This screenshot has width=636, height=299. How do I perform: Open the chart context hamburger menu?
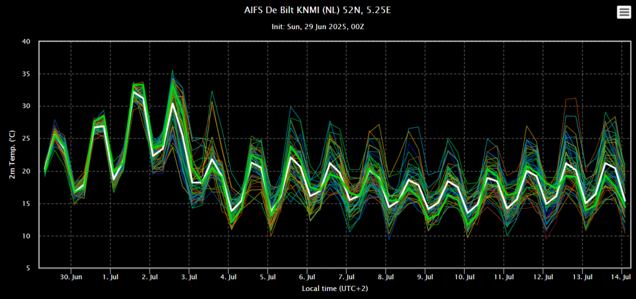click(x=624, y=12)
